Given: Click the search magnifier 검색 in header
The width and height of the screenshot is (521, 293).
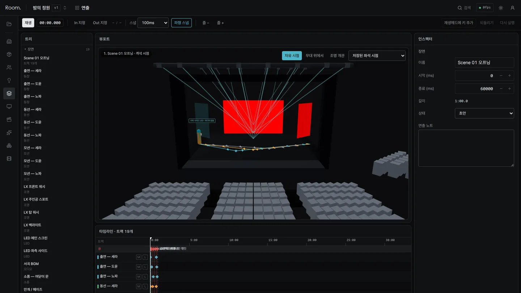Looking at the screenshot, I should tap(464, 8).
